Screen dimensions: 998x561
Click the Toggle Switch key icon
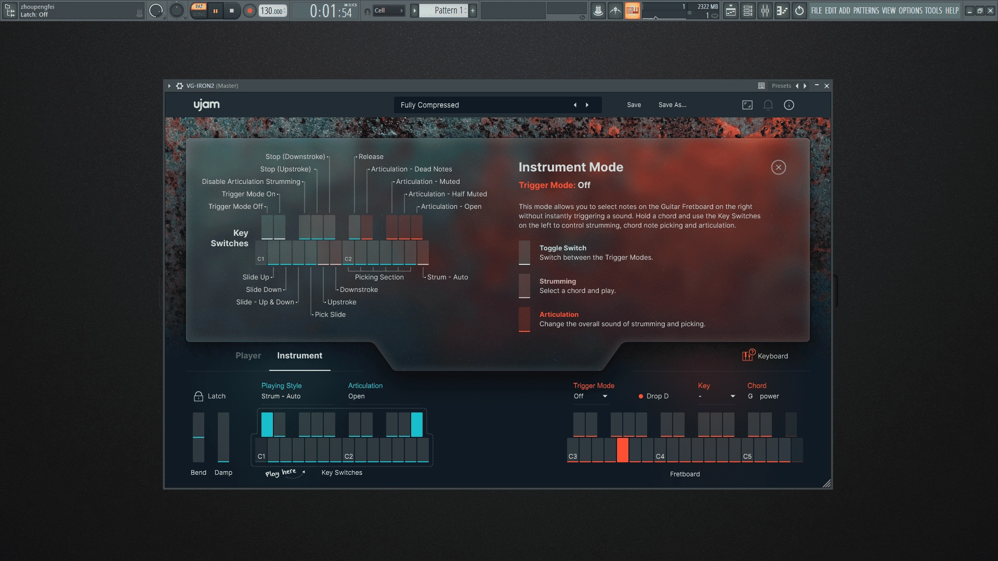coord(524,252)
